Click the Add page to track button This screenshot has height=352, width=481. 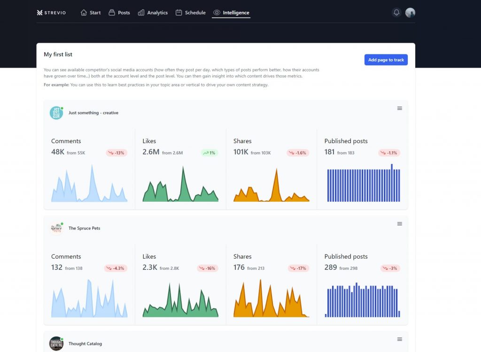coord(386,60)
